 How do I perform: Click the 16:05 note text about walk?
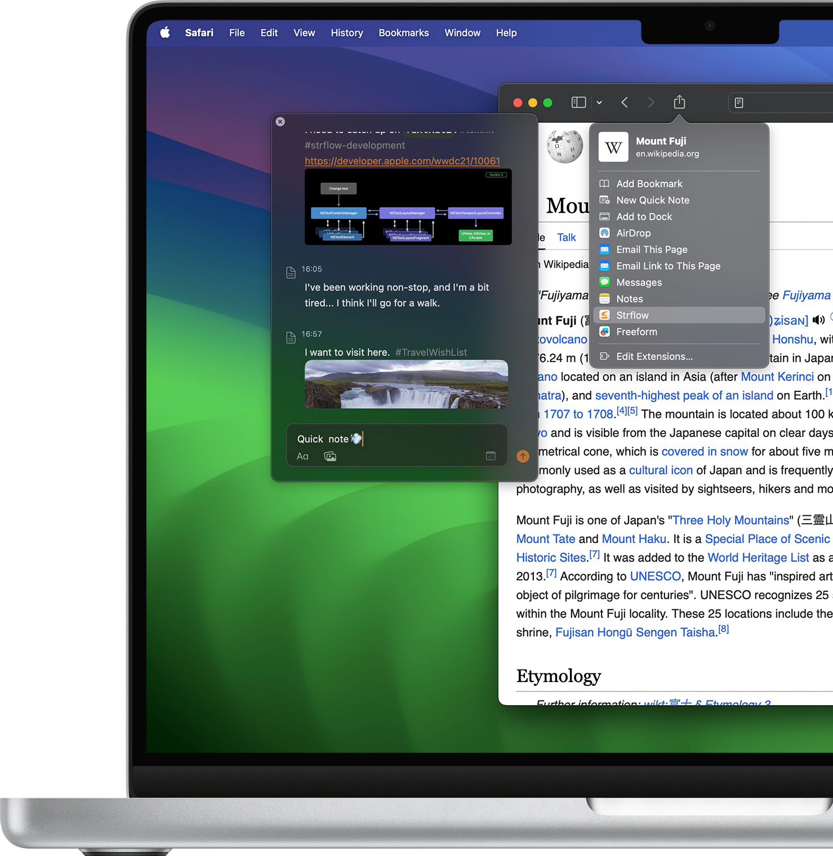click(x=397, y=295)
